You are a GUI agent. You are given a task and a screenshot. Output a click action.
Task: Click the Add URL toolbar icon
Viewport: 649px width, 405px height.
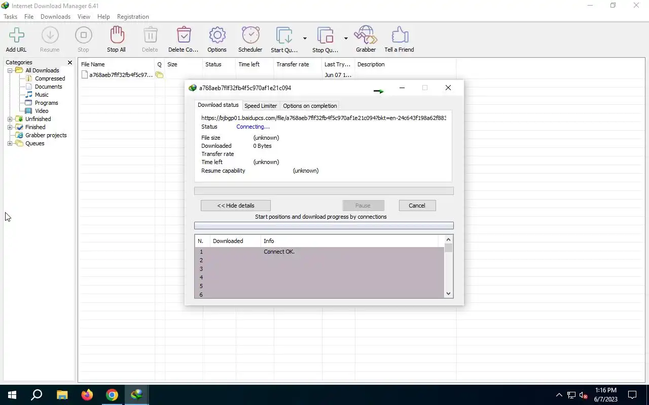pos(16,35)
